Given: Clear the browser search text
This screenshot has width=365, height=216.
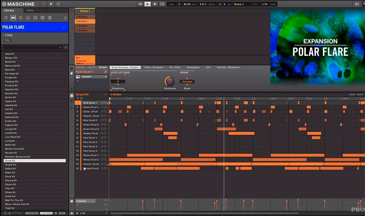Looking at the screenshot, I should point(61,47).
